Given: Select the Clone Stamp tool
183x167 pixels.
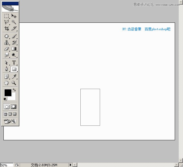Looking at the screenshot, I should (7, 42).
